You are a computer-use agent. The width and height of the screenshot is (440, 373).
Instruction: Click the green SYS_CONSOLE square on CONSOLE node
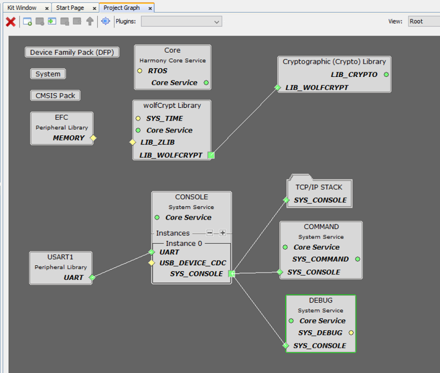click(x=232, y=273)
